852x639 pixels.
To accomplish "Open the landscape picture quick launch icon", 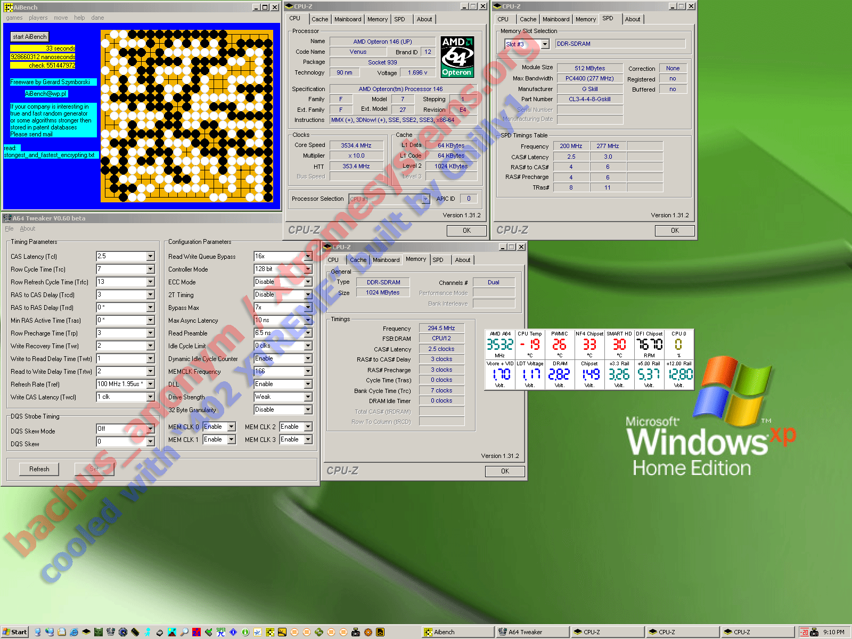I will pyautogui.click(x=172, y=632).
